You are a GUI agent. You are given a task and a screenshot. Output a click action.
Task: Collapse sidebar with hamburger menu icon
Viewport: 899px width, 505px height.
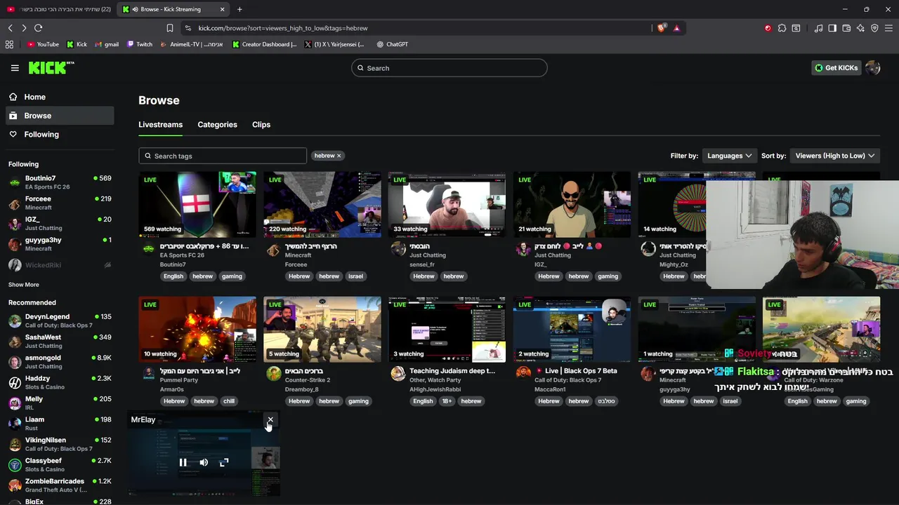tap(15, 68)
